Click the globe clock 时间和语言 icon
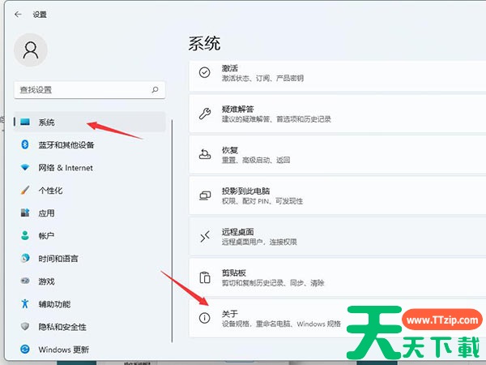The height and width of the screenshot is (365, 486). pos(25,258)
